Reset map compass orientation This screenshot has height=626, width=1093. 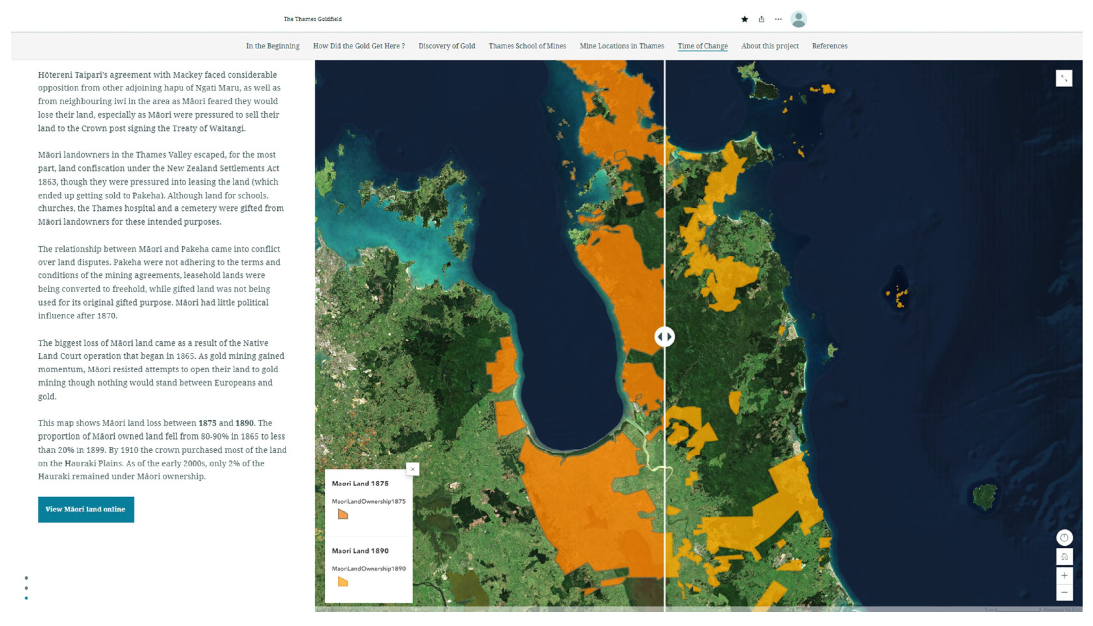tap(1064, 538)
